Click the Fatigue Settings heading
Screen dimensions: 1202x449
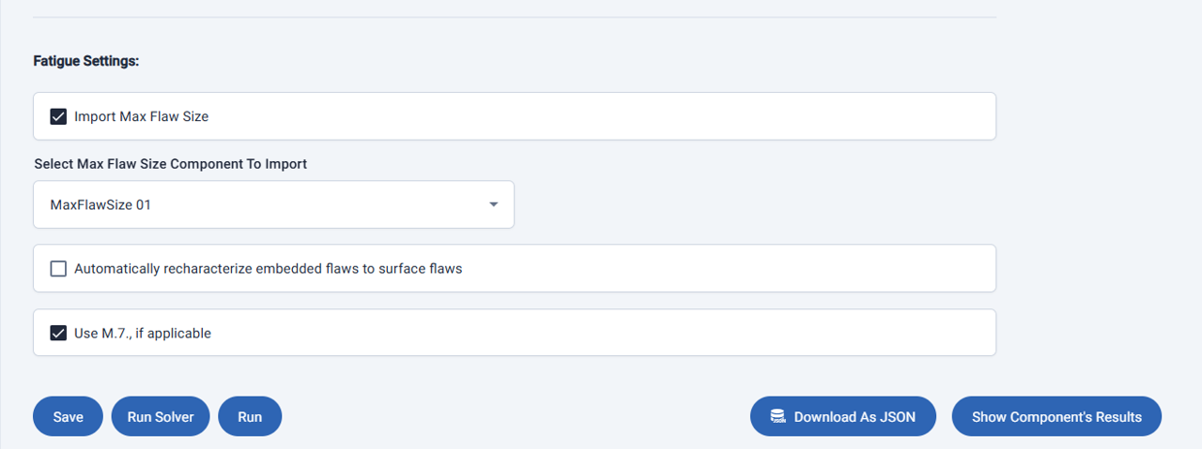(x=86, y=61)
